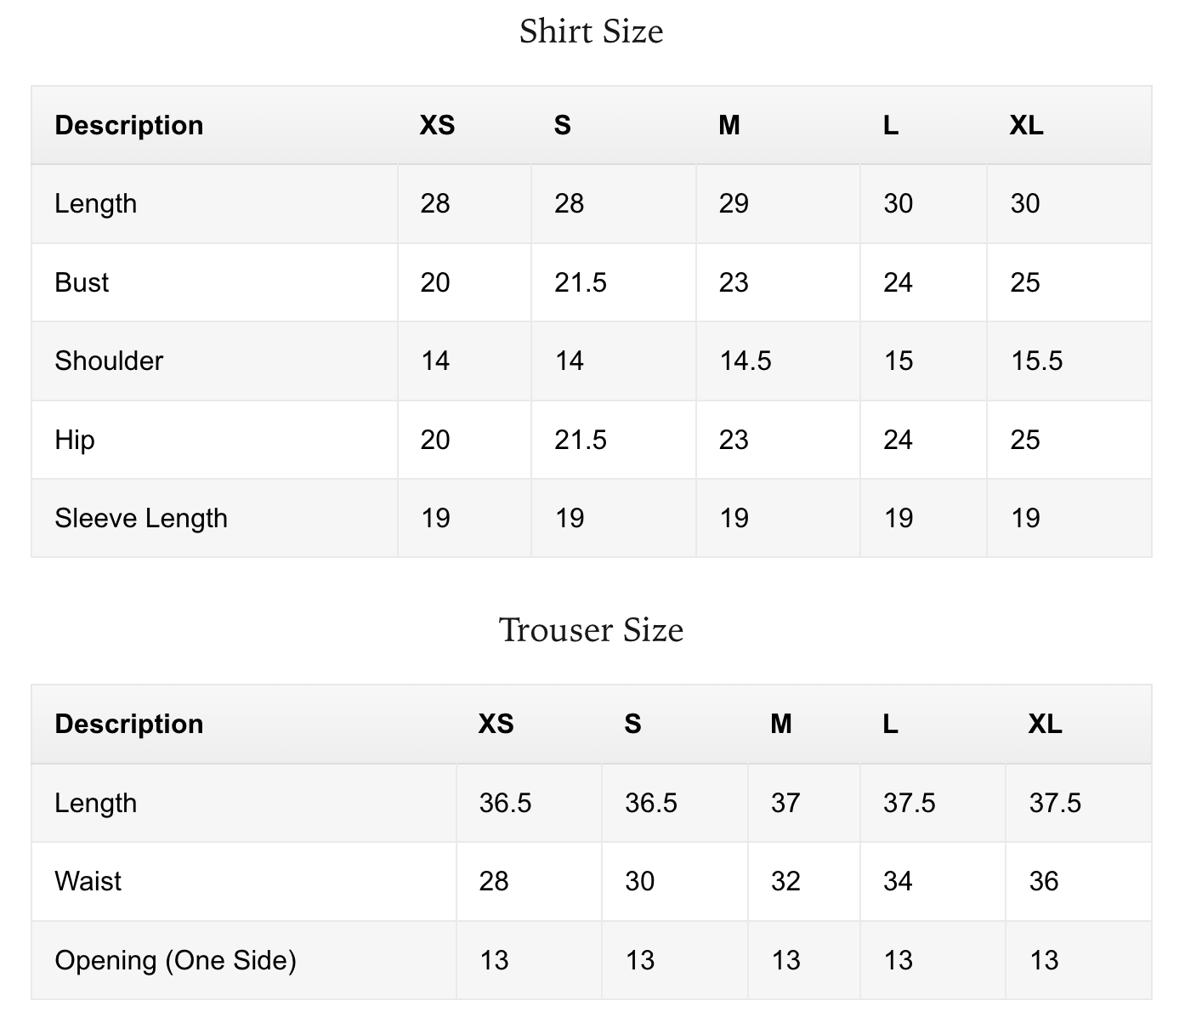
Task: Click Shoulder value 15.5 for size XL
Action: click(1036, 361)
